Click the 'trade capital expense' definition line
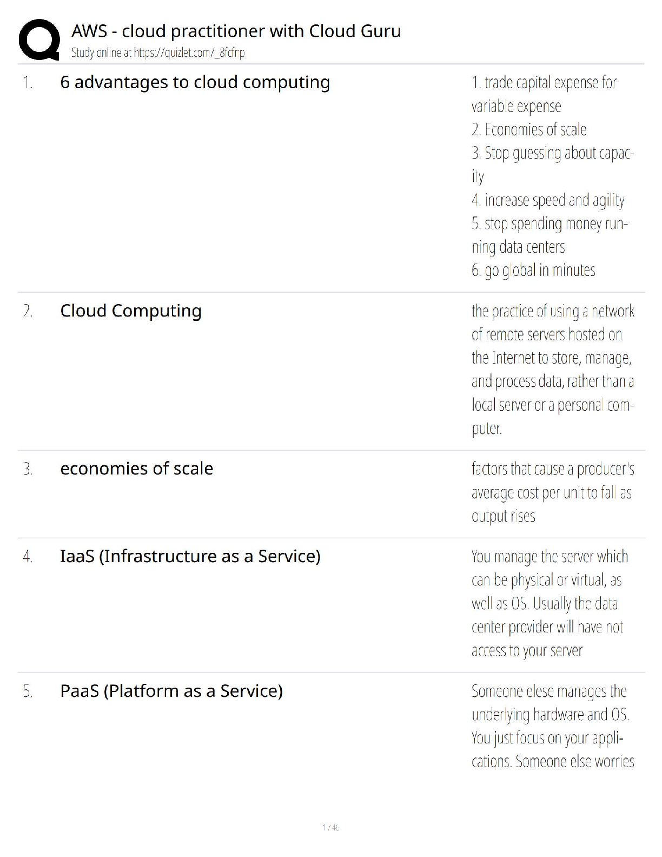This screenshot has width=662, height=857. [544, 83]
